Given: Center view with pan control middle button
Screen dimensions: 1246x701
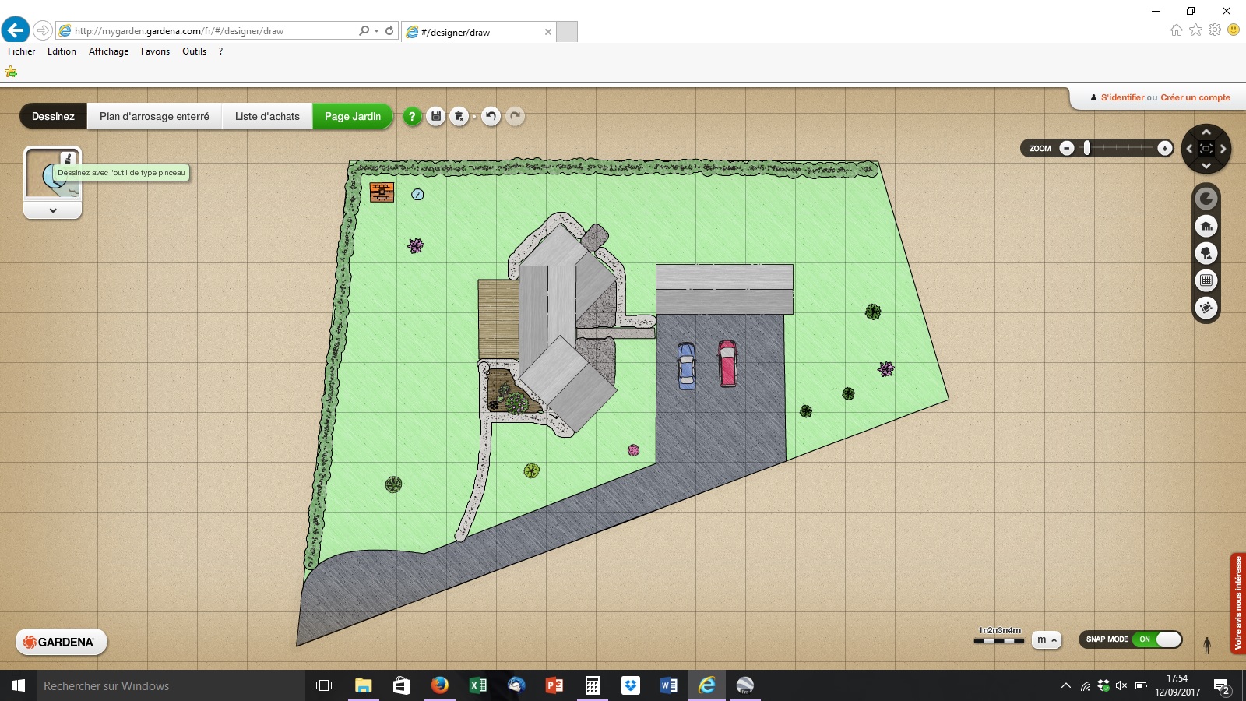Looking at the screenshot, I should [1206, 149].
